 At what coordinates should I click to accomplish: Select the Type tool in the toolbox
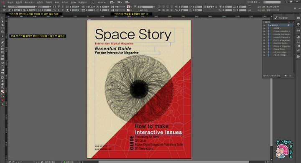point(3,36)
